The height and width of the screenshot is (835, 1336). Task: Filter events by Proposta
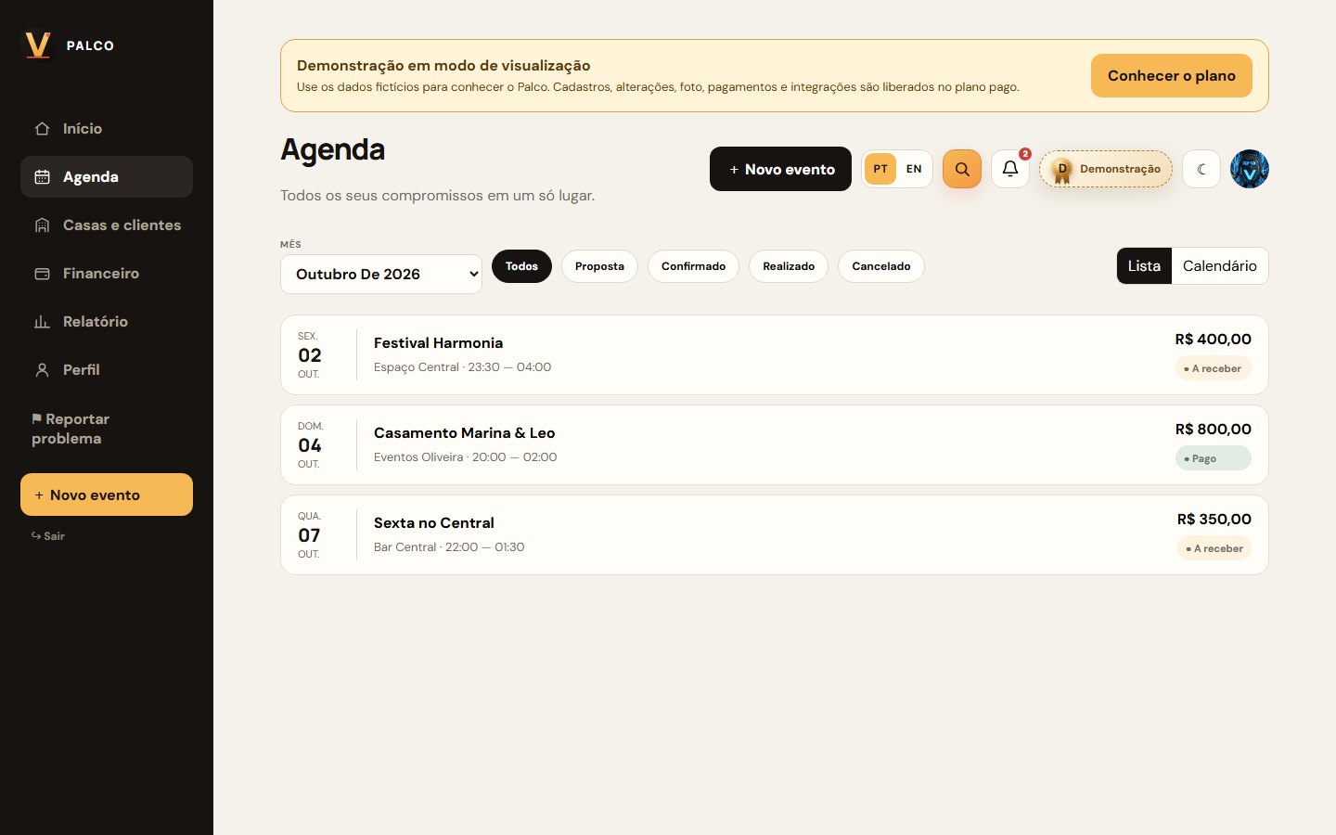tap(599, 266)
